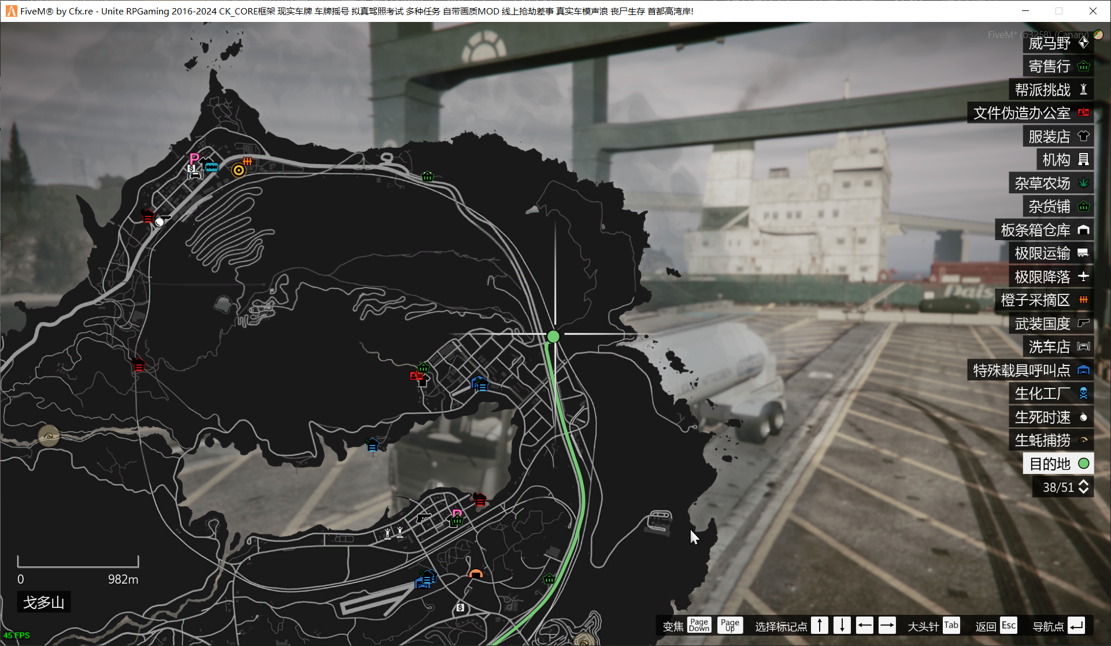Click the race track blip on the east coast
Image resolution: width=1111 pixels, height=646 pixels.
pos(660,521)
